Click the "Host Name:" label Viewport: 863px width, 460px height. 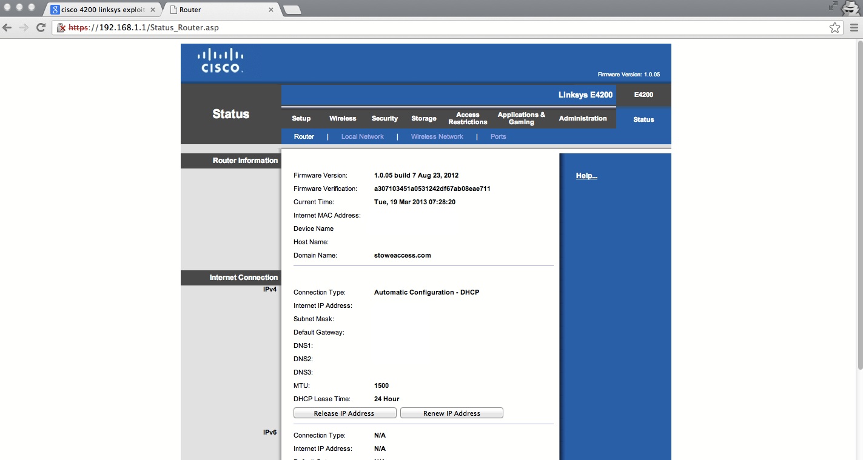pos(311,242)
